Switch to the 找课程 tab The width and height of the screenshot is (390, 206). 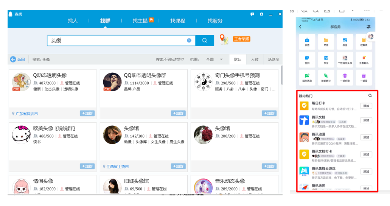pos(177,21)
